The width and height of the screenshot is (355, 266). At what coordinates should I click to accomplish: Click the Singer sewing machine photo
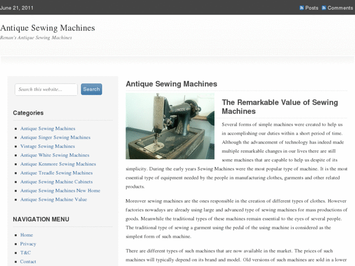tap(170, 126)
